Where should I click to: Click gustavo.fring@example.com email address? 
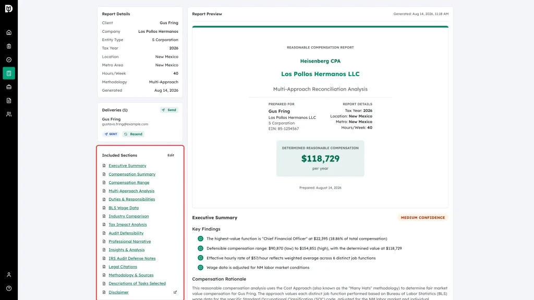tap(125, 124)
